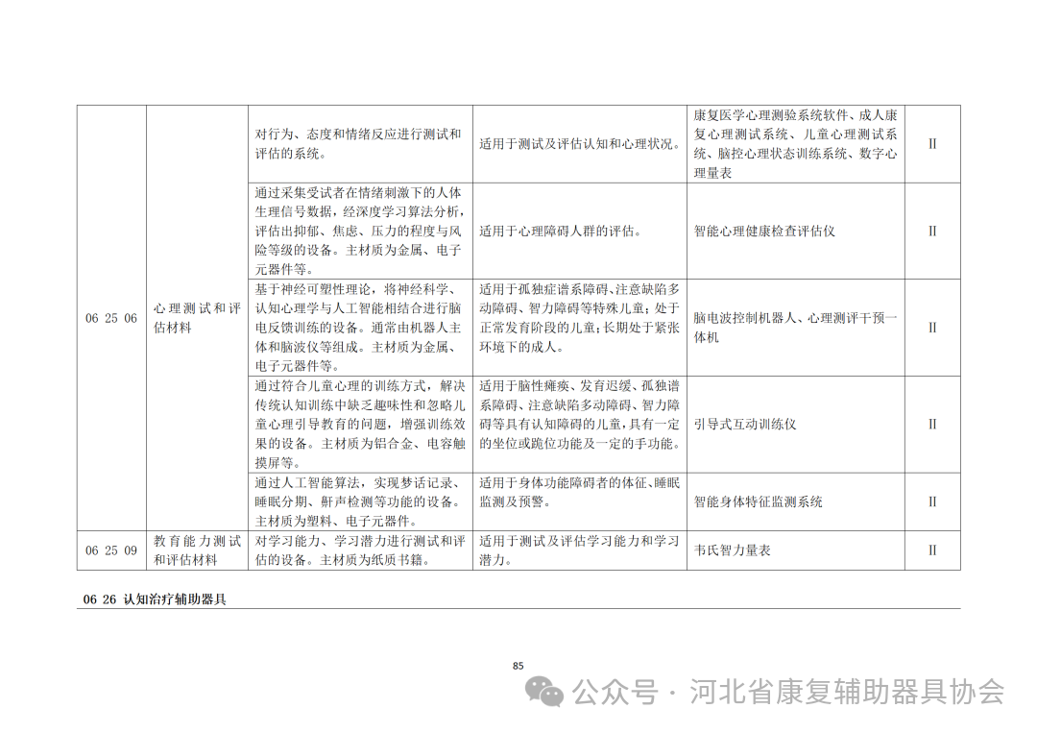Click the '适用于身体功能障碍者的体征' cell
Image resolution: width=1037 pixels, height=733 pixels.
pyautogui.click(x=580, y=502)
